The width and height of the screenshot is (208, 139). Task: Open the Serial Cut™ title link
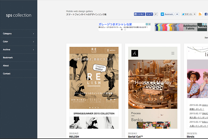click(x=135, y=137)
